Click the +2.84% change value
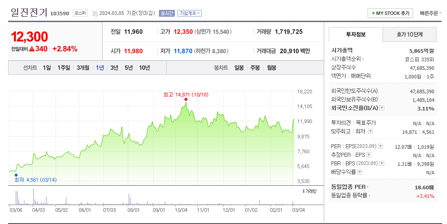This screenshot has height=224, width=447. 65,49
